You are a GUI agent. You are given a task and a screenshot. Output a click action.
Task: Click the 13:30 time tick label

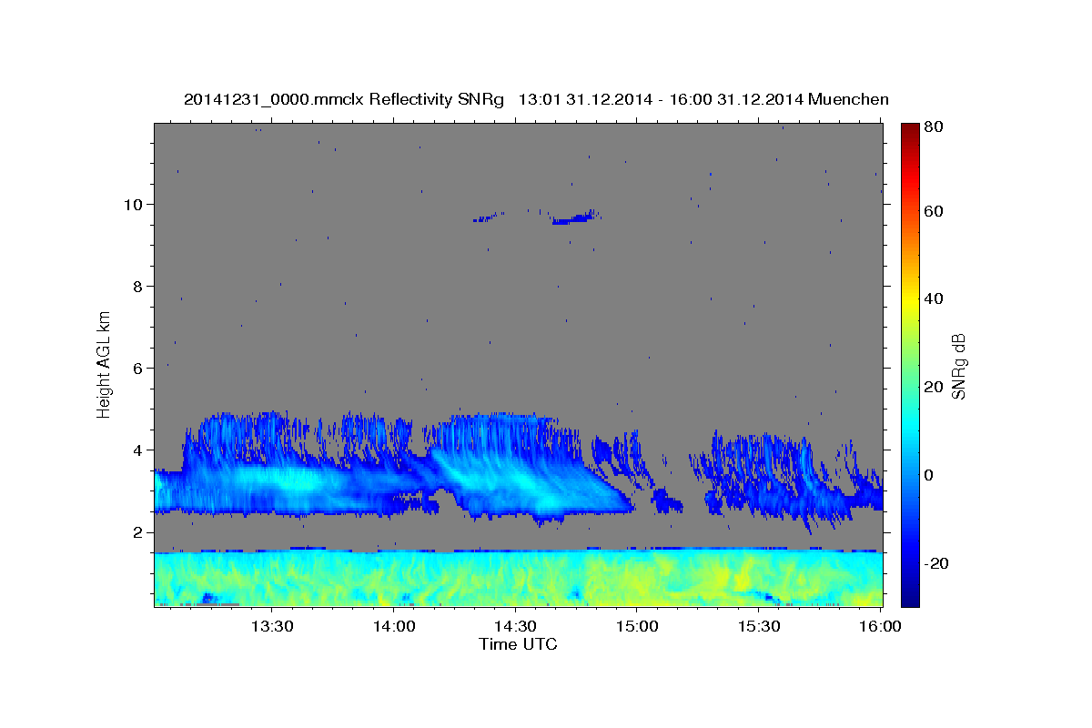(271, 626)
